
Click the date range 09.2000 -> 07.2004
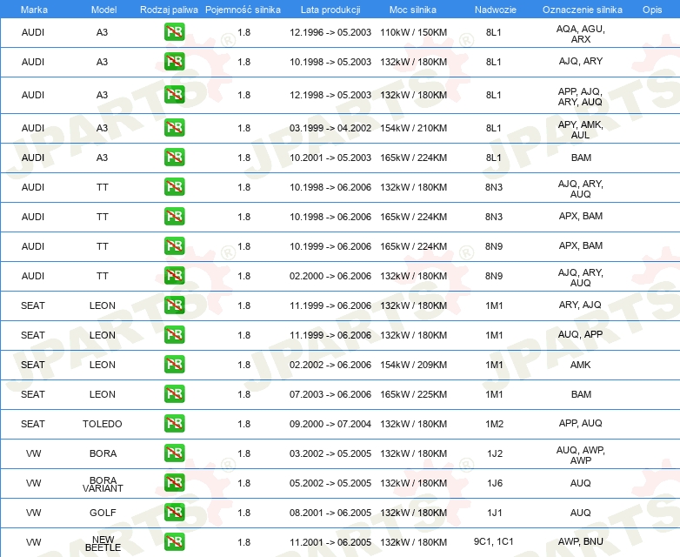coord(330,424)
